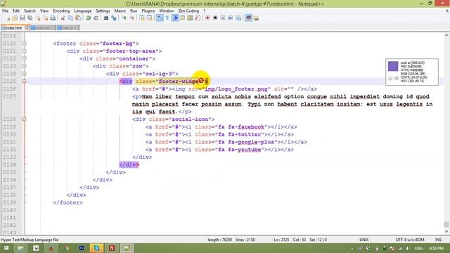Collapse the col-lg-3 div fold, line 2124
The width and height of the screenshot is (450, 253).
pyautogui.click(x=24, y=74)
